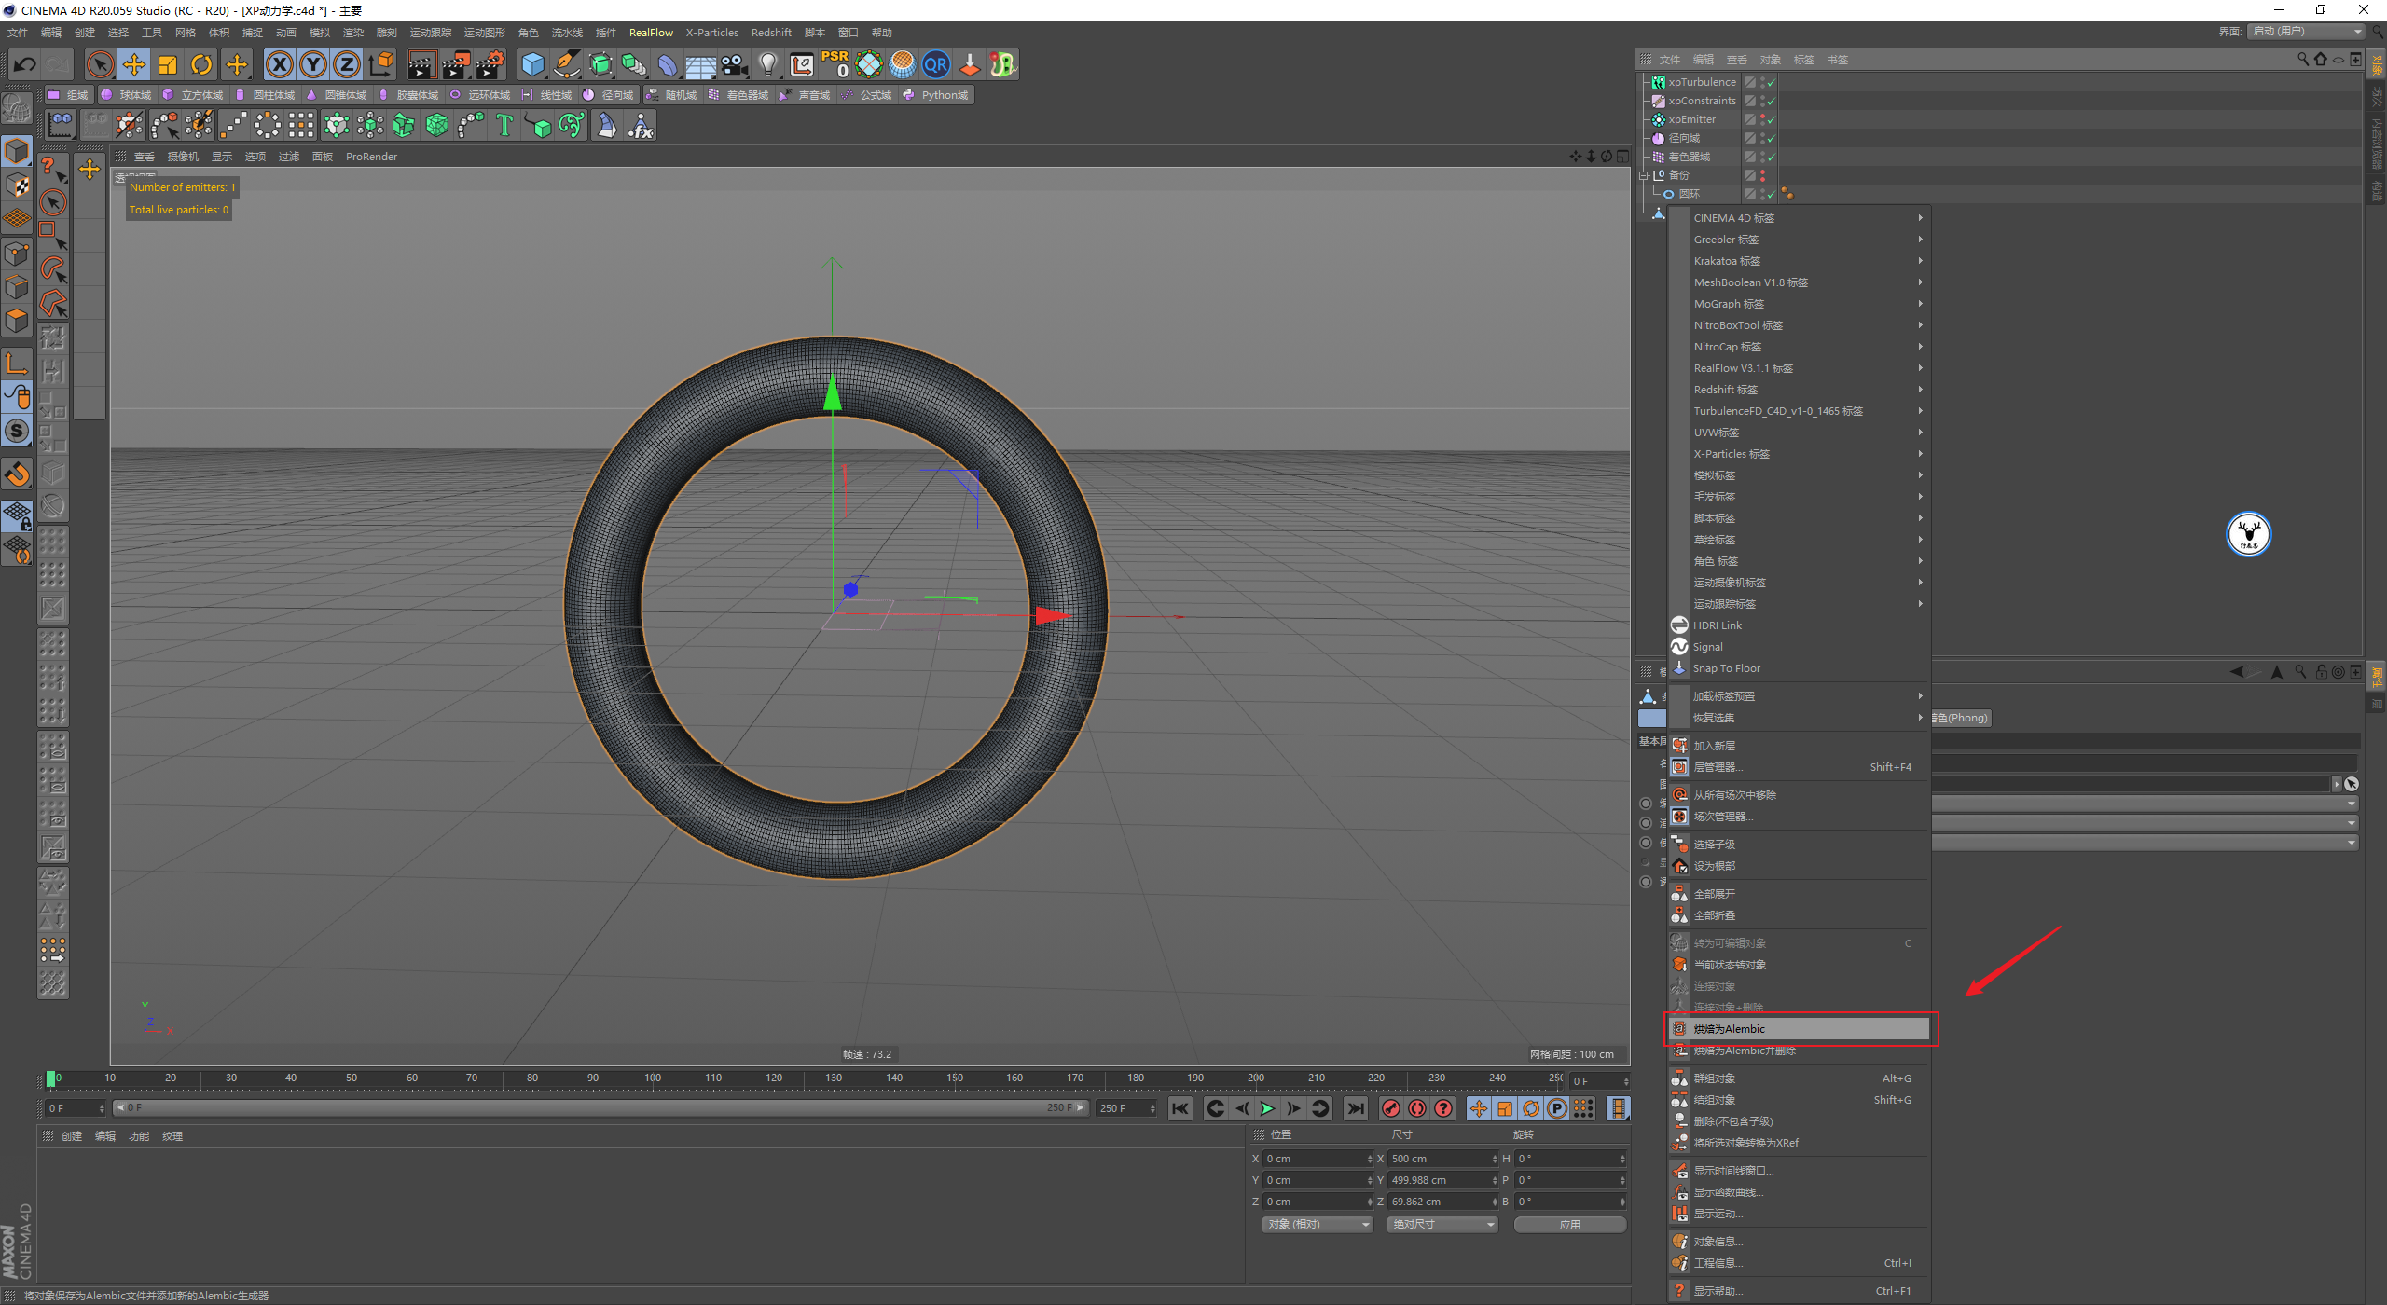Screen dimensions: 2387x1305
Task: Select the Rotate tool icon
Action: click(x=201, y=64)
